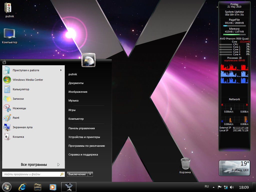Expand the Приступая к работе submenu arrow

point(61,70)
